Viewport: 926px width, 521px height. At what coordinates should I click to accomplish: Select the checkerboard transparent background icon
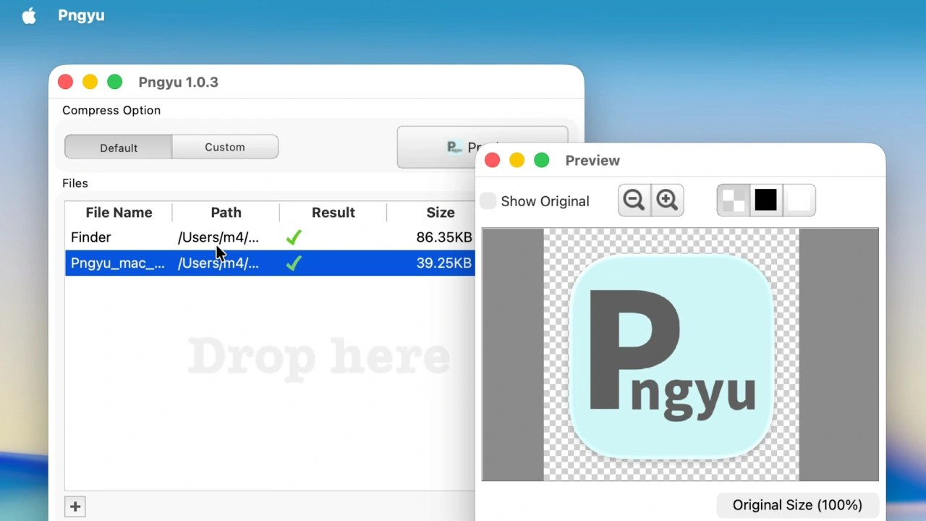point(734,200)
